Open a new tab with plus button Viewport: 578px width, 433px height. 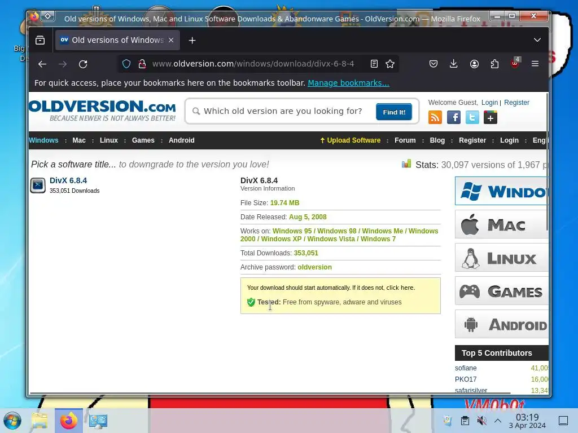point(192,41)
